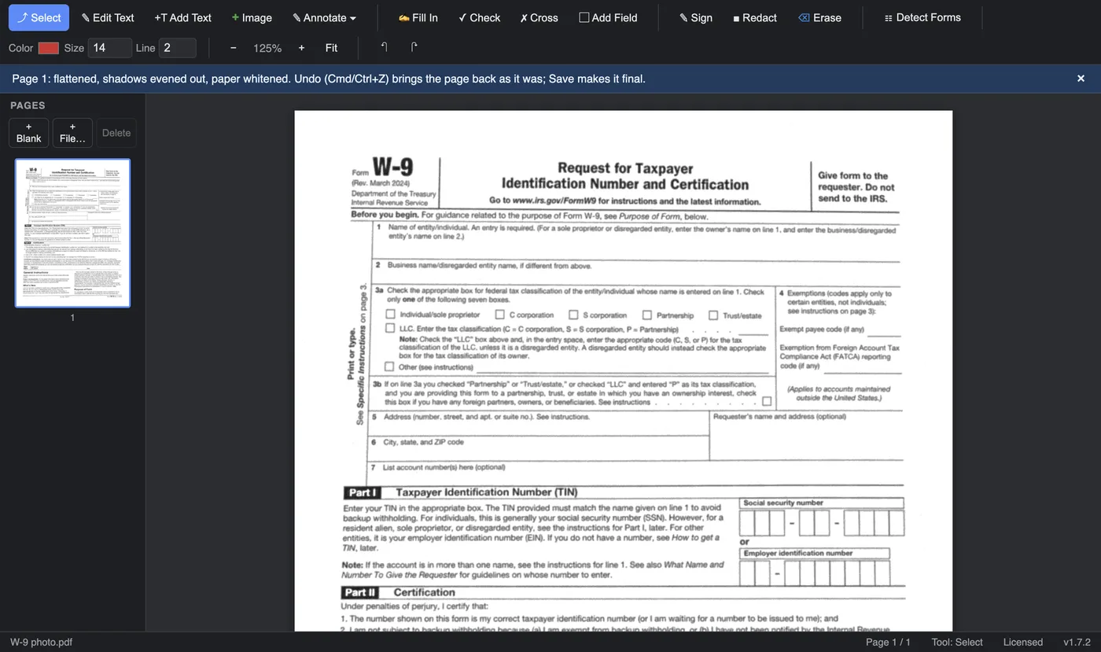
Task: Add a Blank page
Action: coord(28,132)
